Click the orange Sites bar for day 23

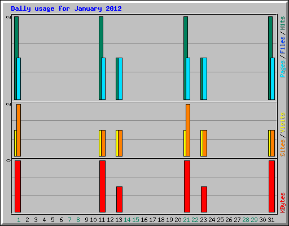(x=205, y=143)
